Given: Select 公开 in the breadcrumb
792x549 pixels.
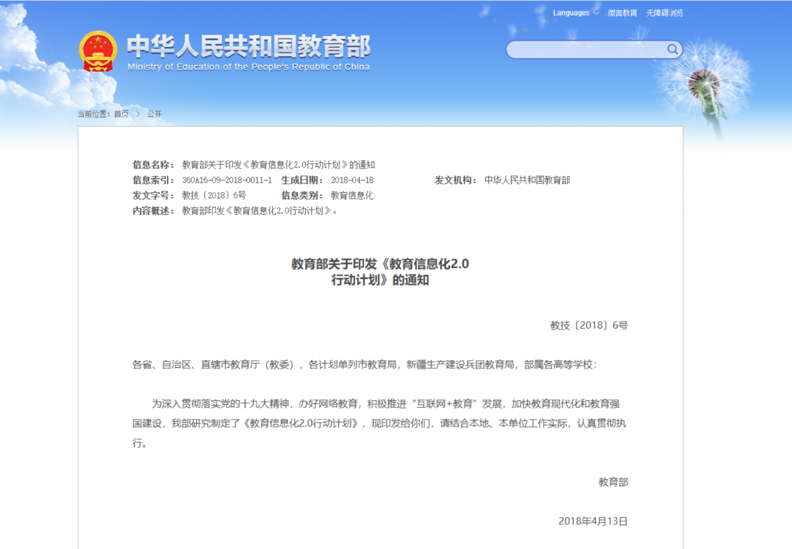Looking at the screenshot, I should point(154,114).
